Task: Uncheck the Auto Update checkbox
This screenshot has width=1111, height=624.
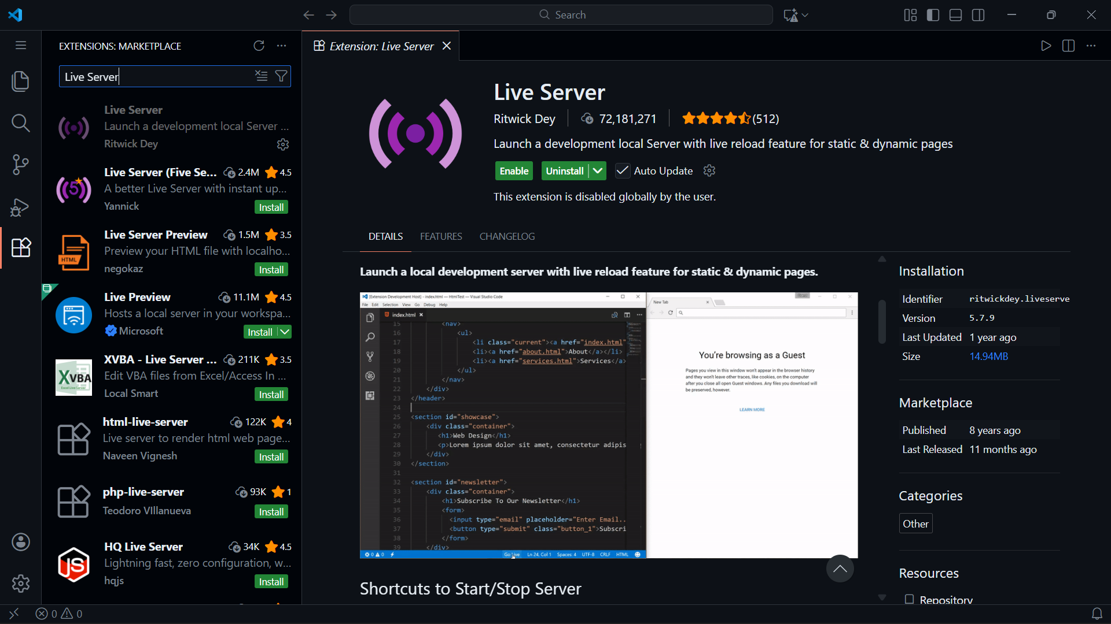Action: [x=623, y=170]
